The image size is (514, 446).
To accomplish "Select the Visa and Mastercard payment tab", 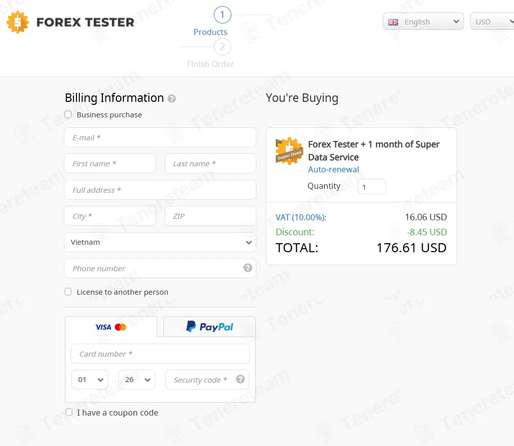I will click(x=111, y=327).
